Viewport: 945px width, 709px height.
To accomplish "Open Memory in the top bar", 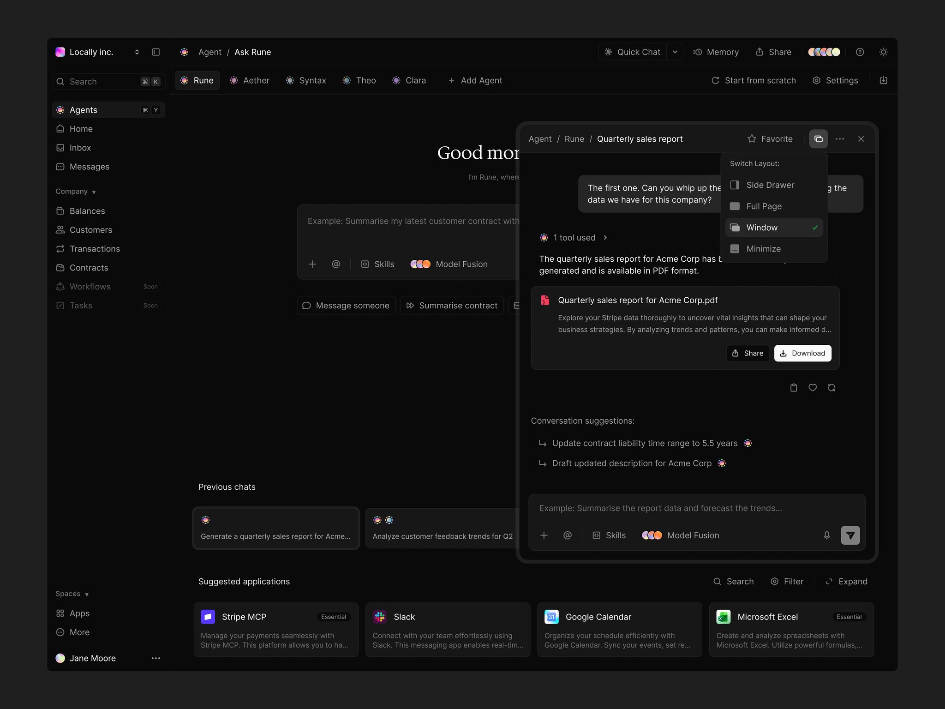I will click(716, 52).
